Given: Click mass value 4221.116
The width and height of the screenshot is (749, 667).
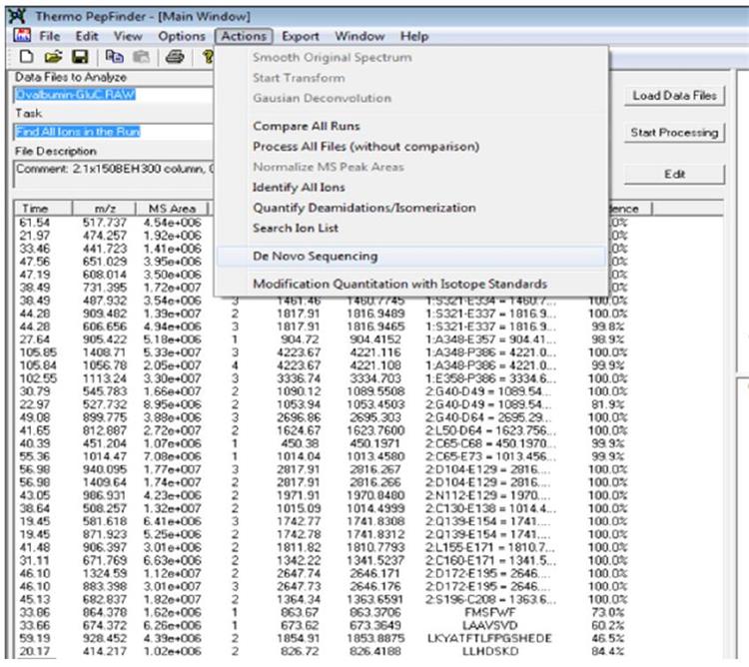Looking at the screenshot, I should coord(374,352).
